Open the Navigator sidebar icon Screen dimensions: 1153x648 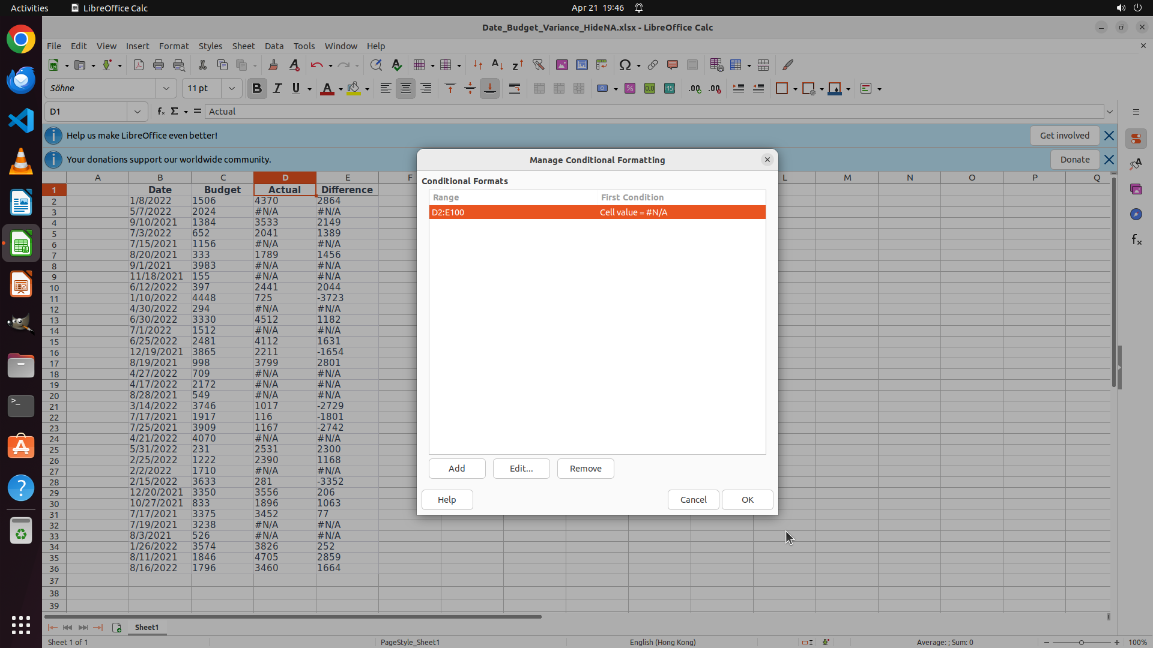pyautogui.click(x=1136, y=214)
